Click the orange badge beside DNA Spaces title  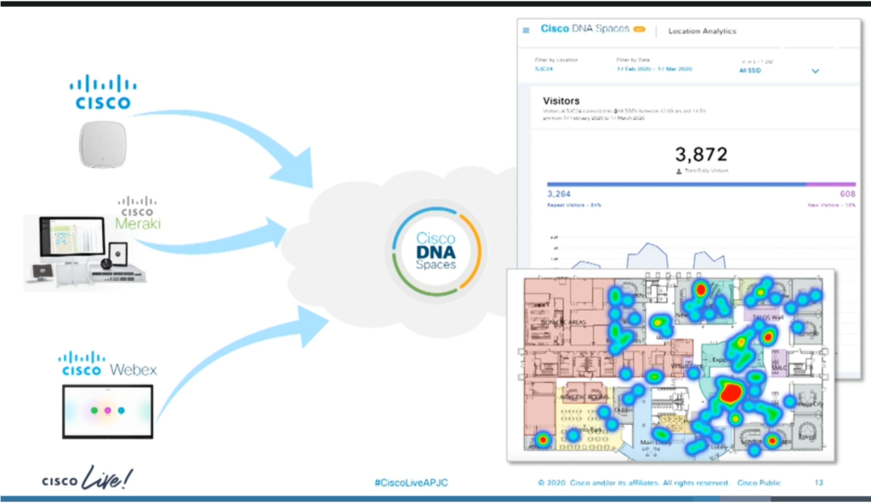640,30
